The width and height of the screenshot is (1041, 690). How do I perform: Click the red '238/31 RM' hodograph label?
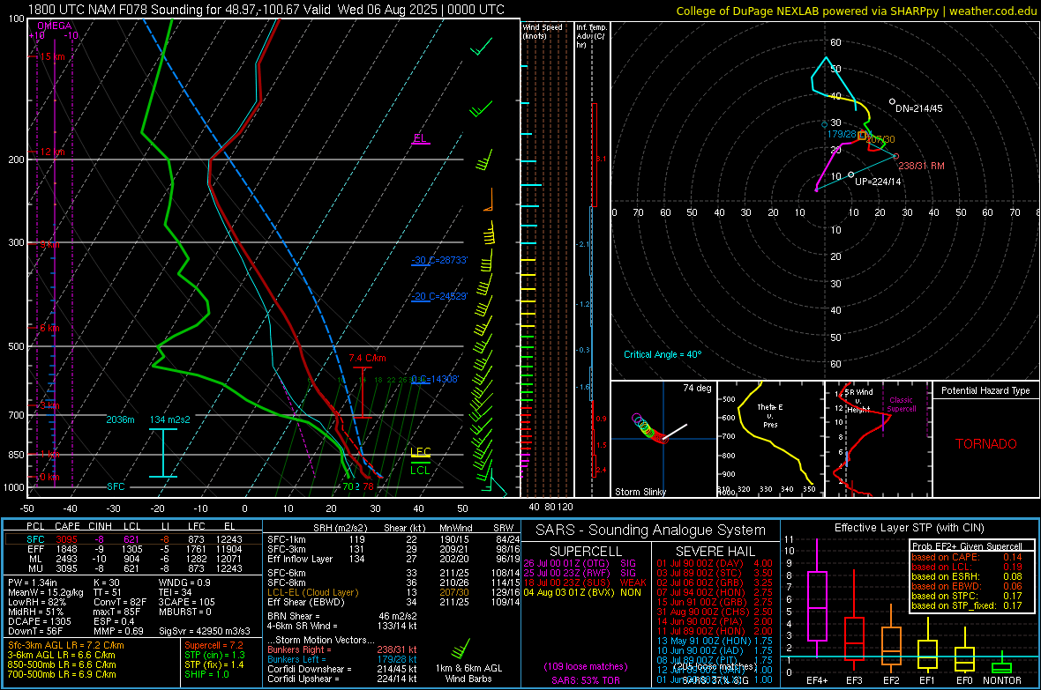pyautogui.click(x=921, y=165)
